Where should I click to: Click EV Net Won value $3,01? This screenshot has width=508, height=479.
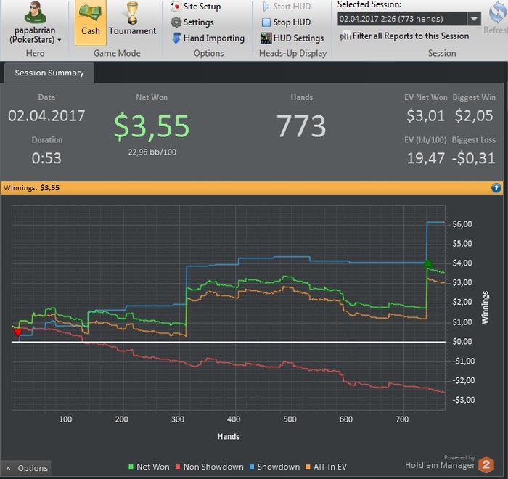426,116
